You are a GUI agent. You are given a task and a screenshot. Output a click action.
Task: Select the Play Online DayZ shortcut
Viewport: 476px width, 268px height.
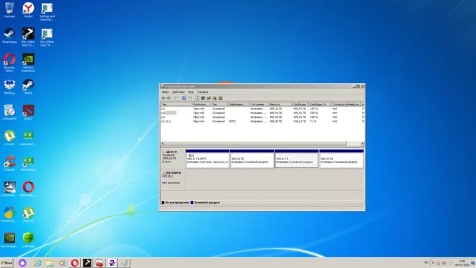click(28, 37)
